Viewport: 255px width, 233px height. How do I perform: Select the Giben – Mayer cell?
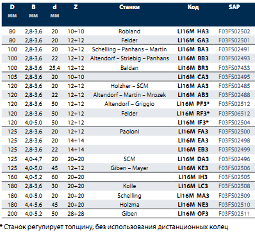tap(129, 168)
